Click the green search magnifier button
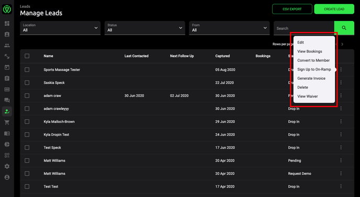 [x=344, y=28]
